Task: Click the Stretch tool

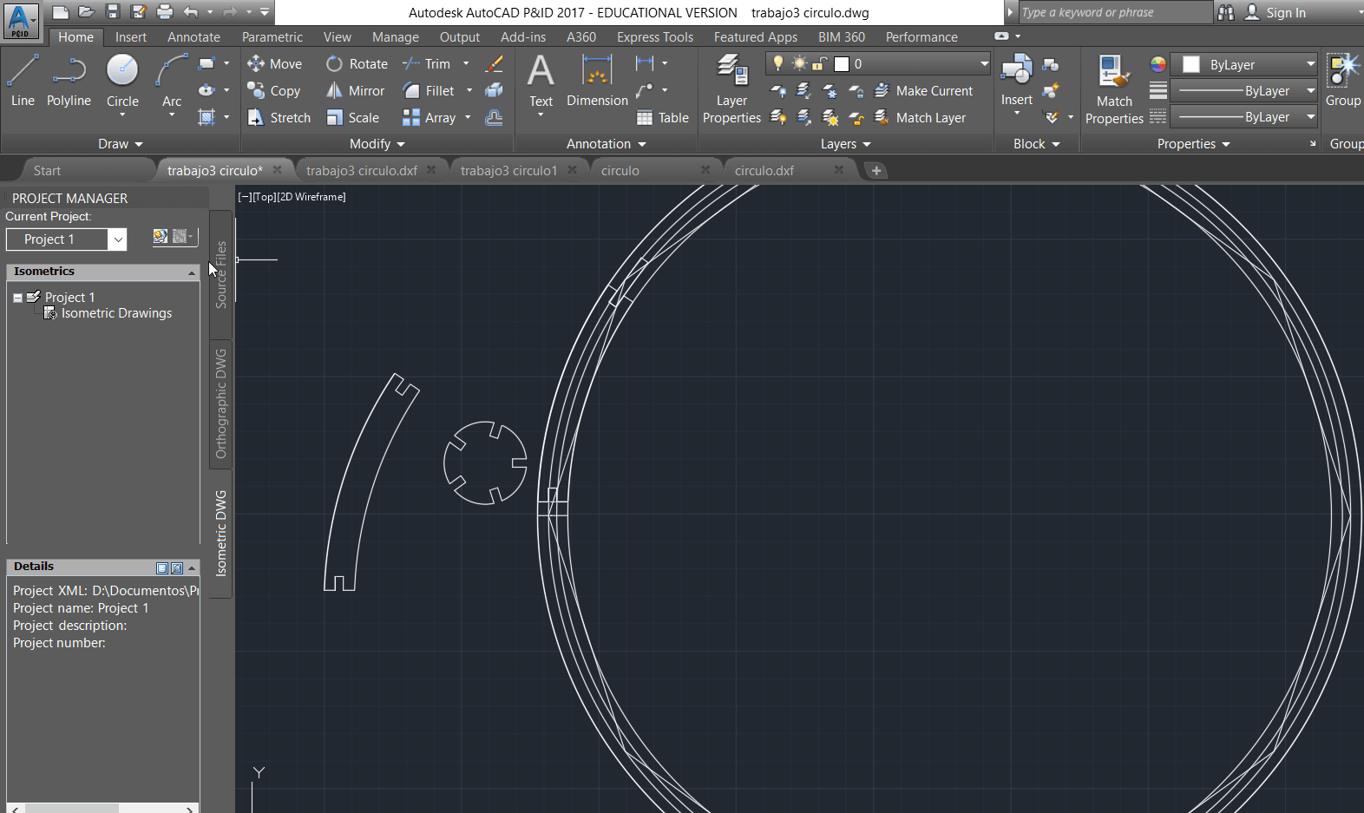Action: click(279, 117)
